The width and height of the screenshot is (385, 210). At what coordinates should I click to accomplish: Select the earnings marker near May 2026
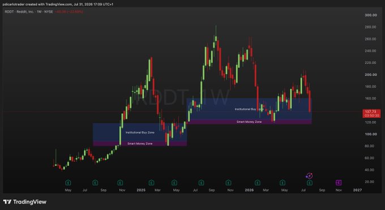click(283, 183)
